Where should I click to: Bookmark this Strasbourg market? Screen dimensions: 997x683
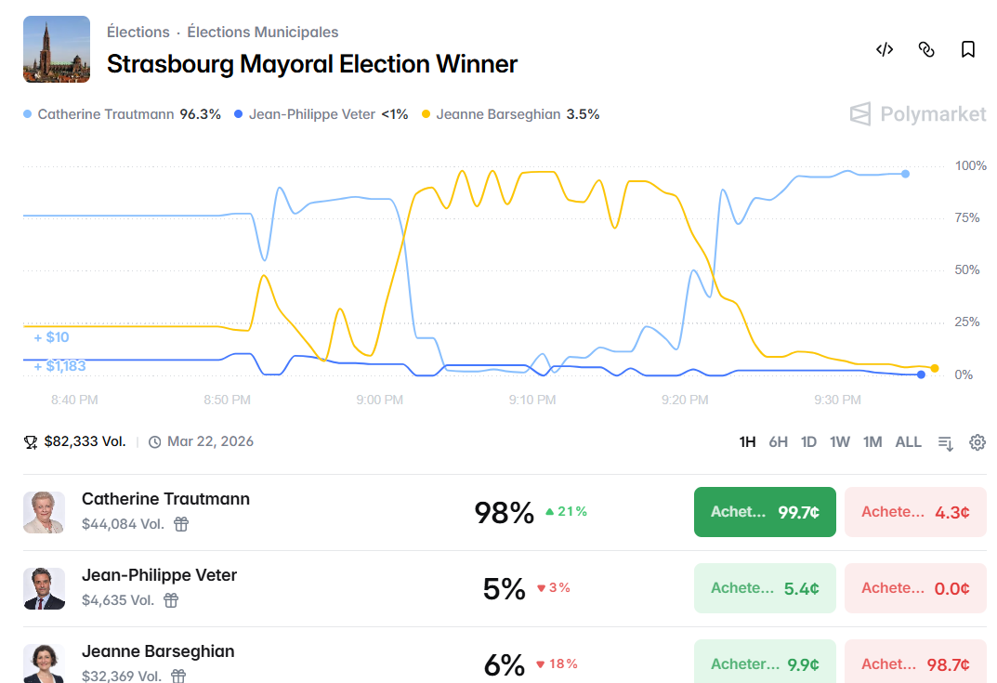[x=968, y=50]
